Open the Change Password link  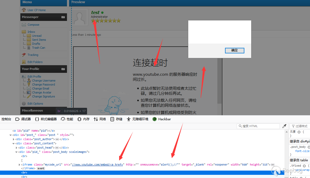click(43, 84)
